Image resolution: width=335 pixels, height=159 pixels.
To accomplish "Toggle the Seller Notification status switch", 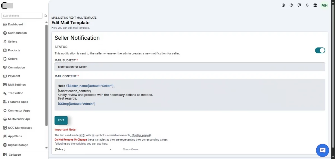I will 320,50.
